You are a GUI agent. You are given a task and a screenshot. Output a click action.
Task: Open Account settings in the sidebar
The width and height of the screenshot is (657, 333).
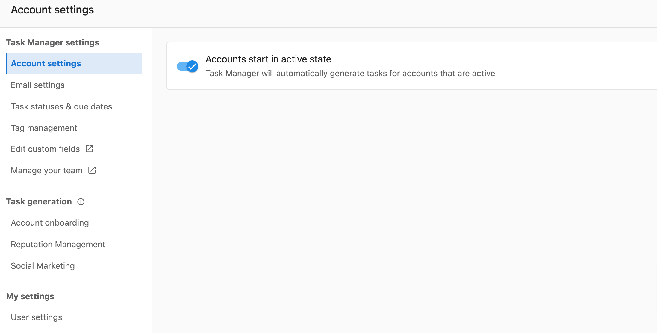74,63
